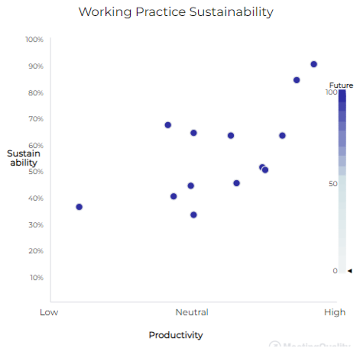The image size is (362, 347).
Task: Click the Sustainability axis title
Action: click(x=24, y=158)
